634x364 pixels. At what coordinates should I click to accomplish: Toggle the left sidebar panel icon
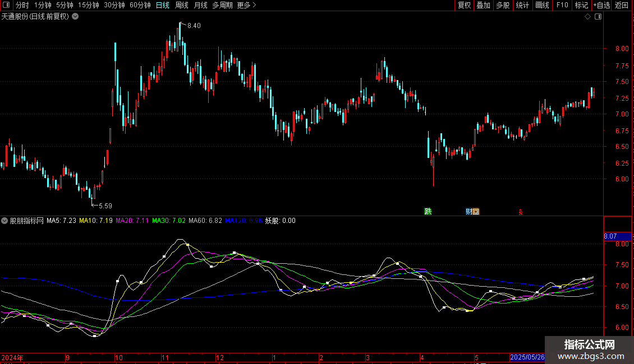[6, 5]
